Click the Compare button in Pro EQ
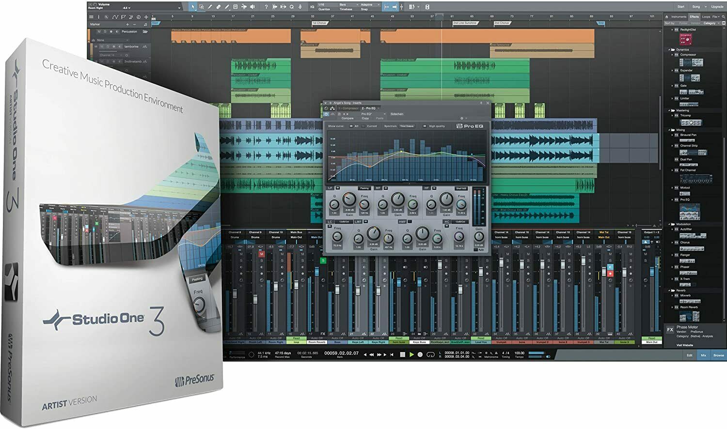The height and width of the screenshot is (429, 727). [x=348, y=118]
